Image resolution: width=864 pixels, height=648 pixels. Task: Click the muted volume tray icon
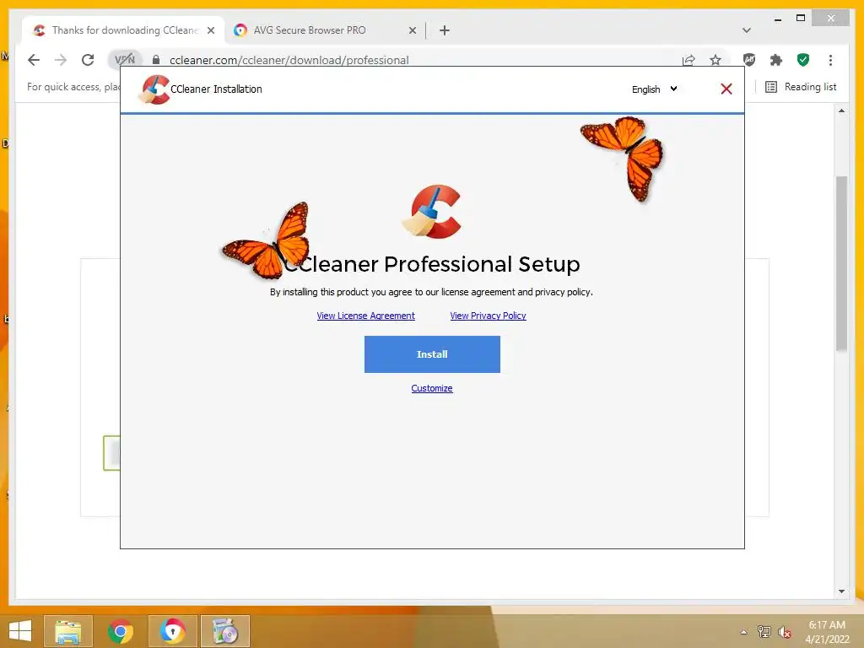785,632
